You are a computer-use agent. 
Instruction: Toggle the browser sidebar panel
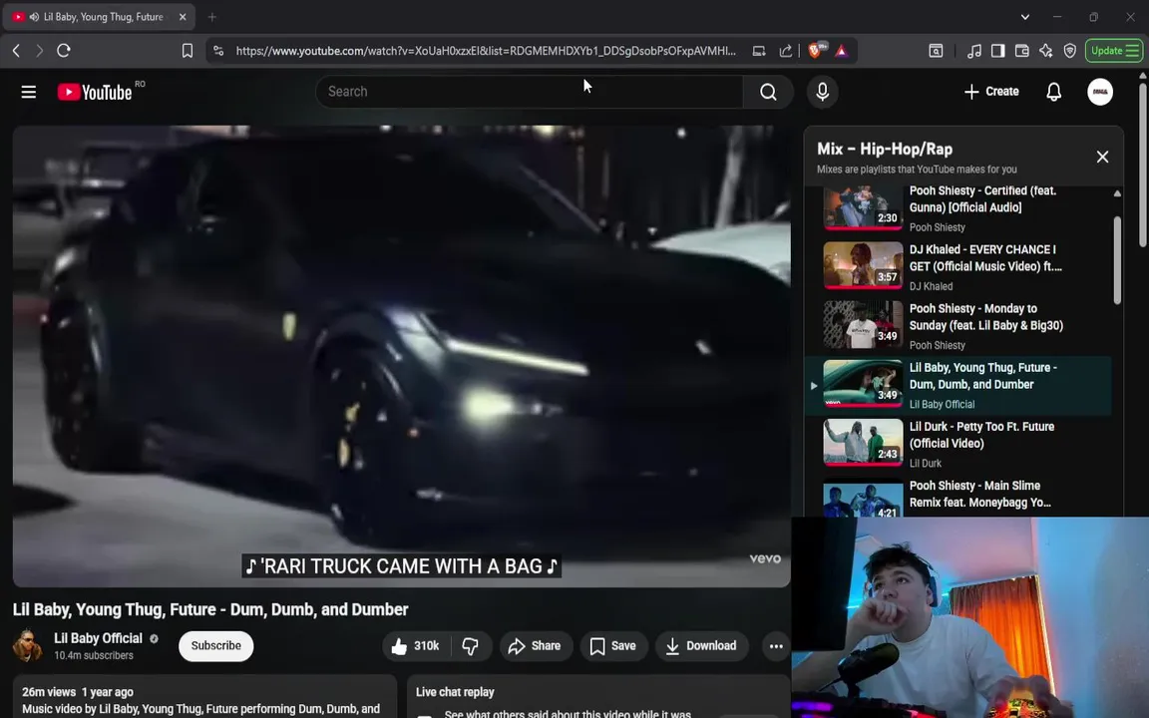click(x=998, y=51)
